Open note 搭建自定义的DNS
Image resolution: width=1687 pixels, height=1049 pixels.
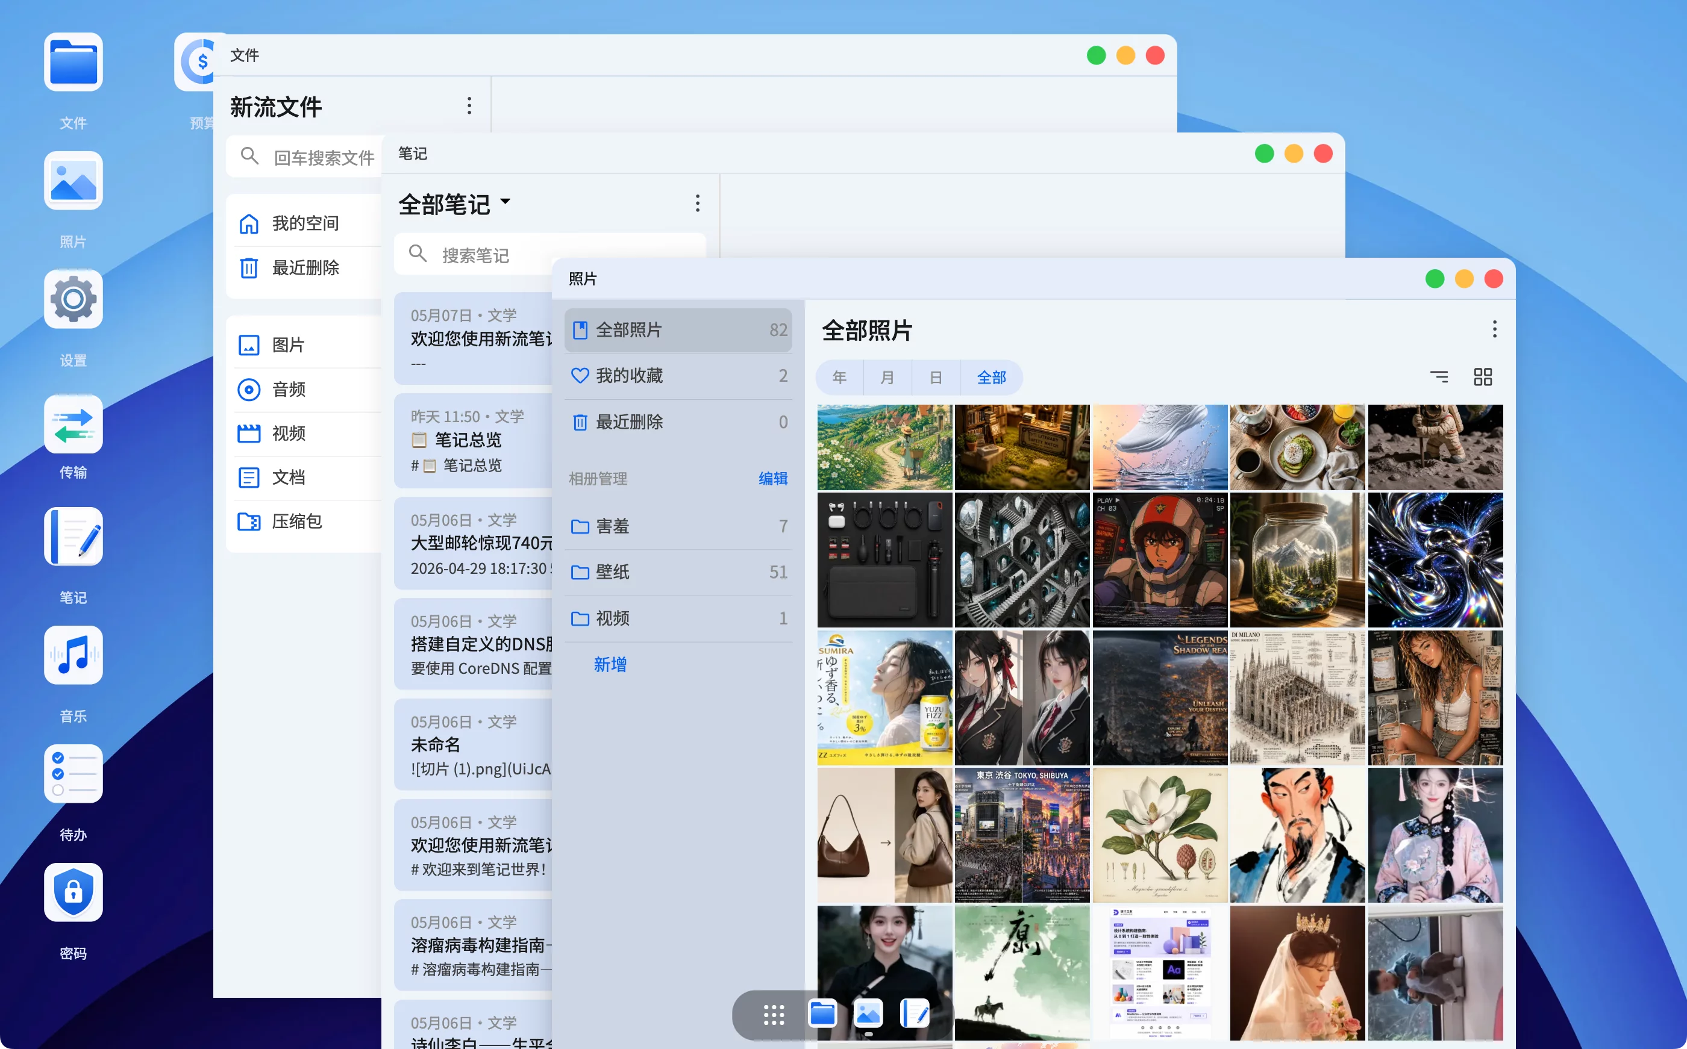point(474,644)
